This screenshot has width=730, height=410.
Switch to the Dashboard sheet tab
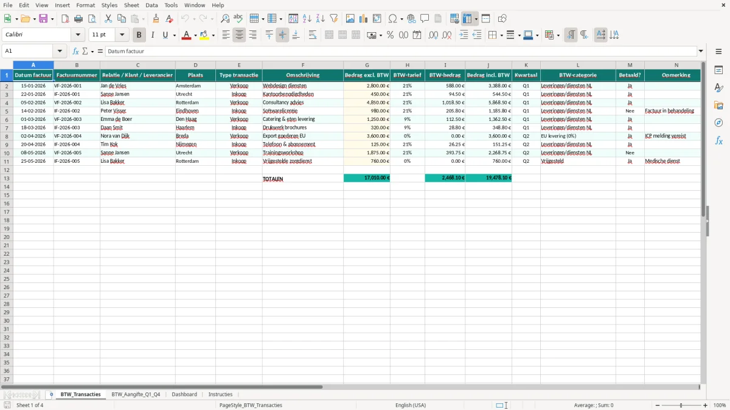click(x=184, y=394)
